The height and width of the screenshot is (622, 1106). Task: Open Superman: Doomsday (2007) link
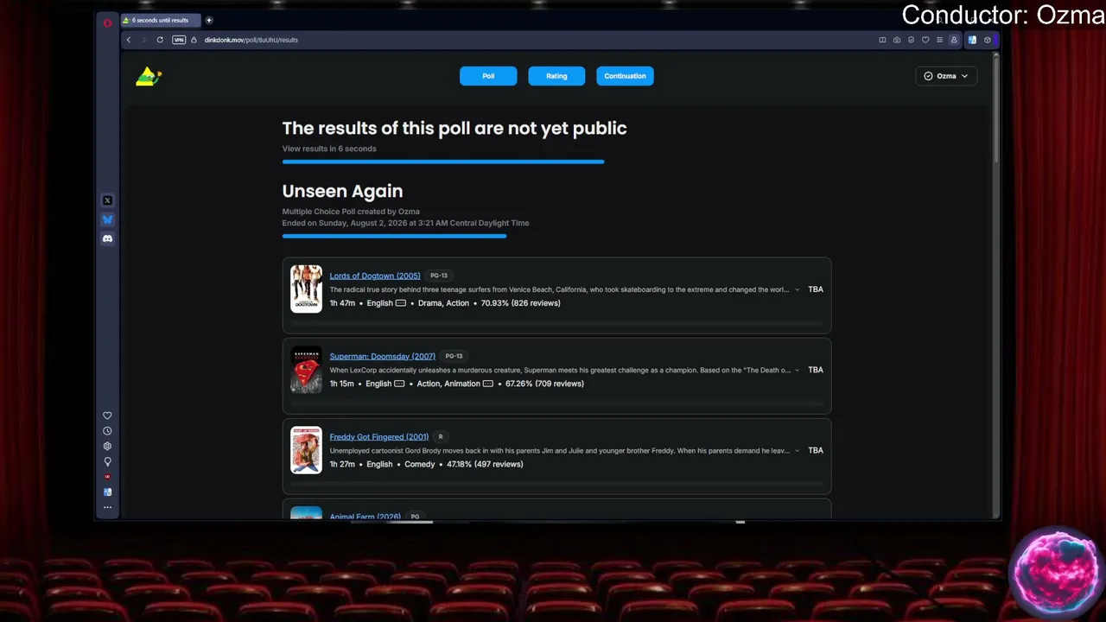click(382, 356)
